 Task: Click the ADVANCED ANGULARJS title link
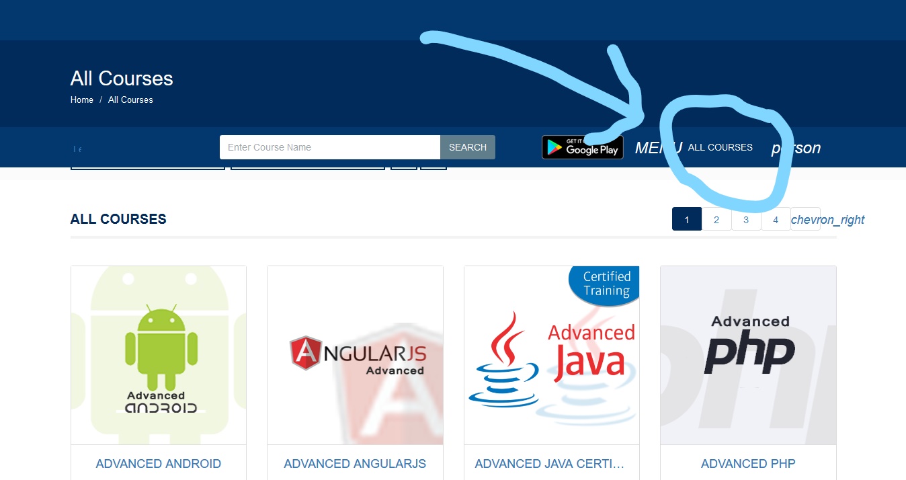[x=355, y=464]
